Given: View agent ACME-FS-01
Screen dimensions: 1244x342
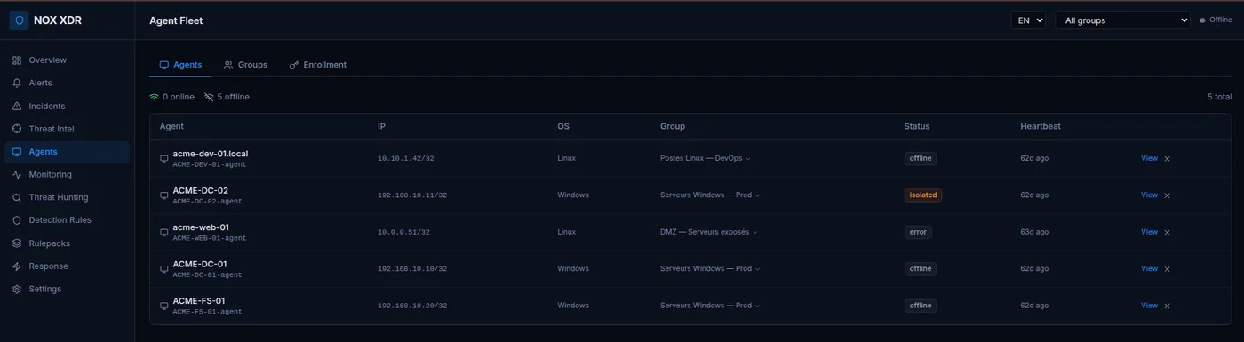Looking at the screenshot, I should (1149, 306).
